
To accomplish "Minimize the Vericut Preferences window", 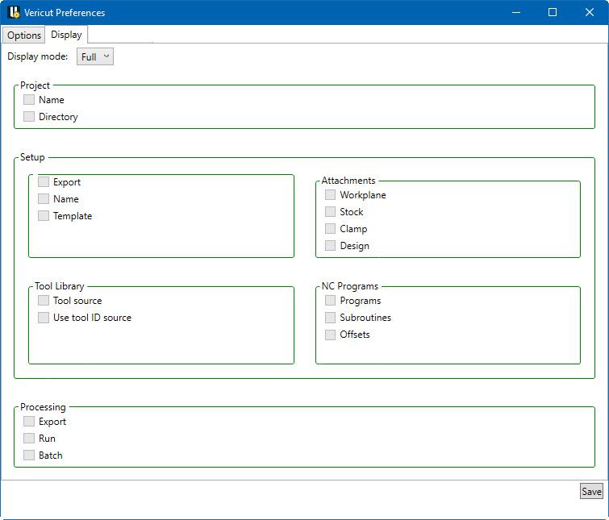I will [516, 12].
